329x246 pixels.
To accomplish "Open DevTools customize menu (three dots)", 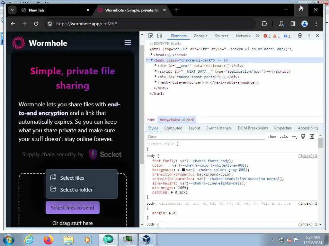I will (309, 36).
